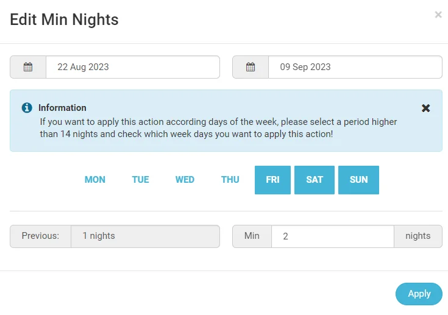Click the 'nights' suffix label
The image size is (448, 315).
[418, 236]
